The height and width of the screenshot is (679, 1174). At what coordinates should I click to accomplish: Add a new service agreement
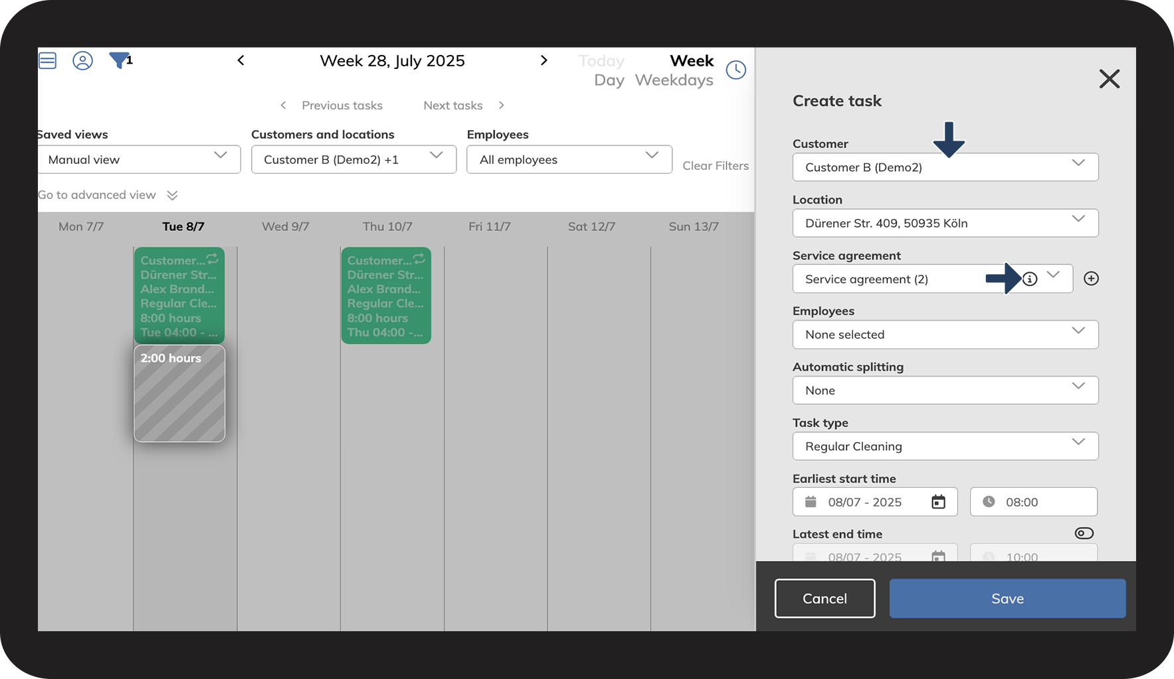pos(1091,279)
